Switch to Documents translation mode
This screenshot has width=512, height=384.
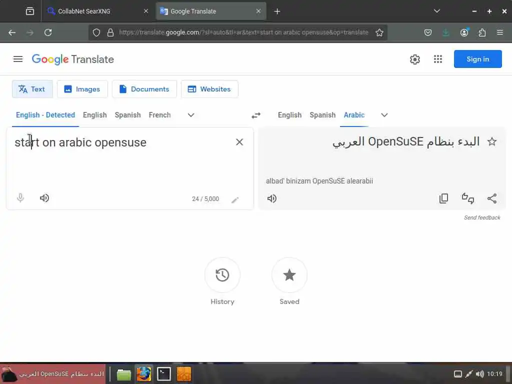click(x=144, y=89)
